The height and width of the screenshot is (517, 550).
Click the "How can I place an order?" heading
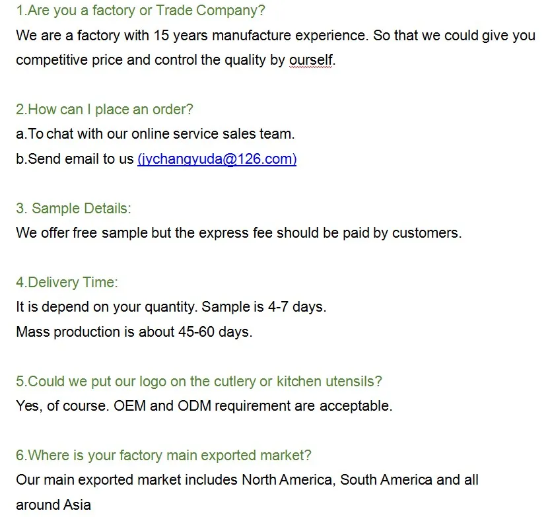(x=104, y=110)
